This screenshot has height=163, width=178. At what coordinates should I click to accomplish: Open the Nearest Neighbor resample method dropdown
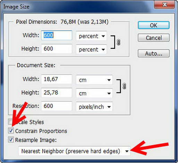[x=74, y=151]
